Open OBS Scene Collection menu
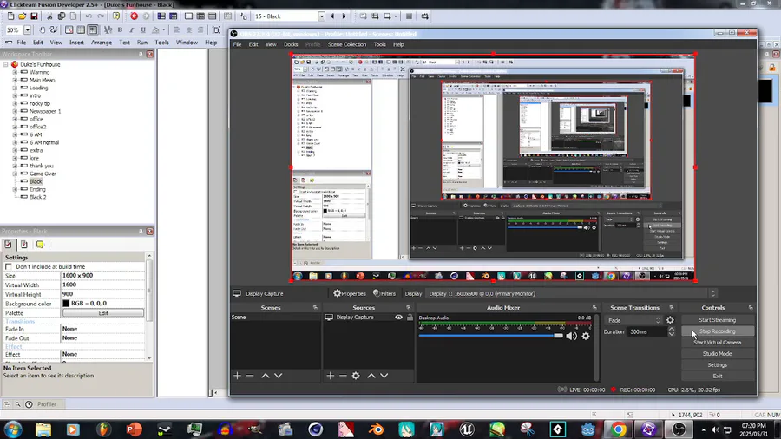 pyautogui.click(x=346, y=44)
